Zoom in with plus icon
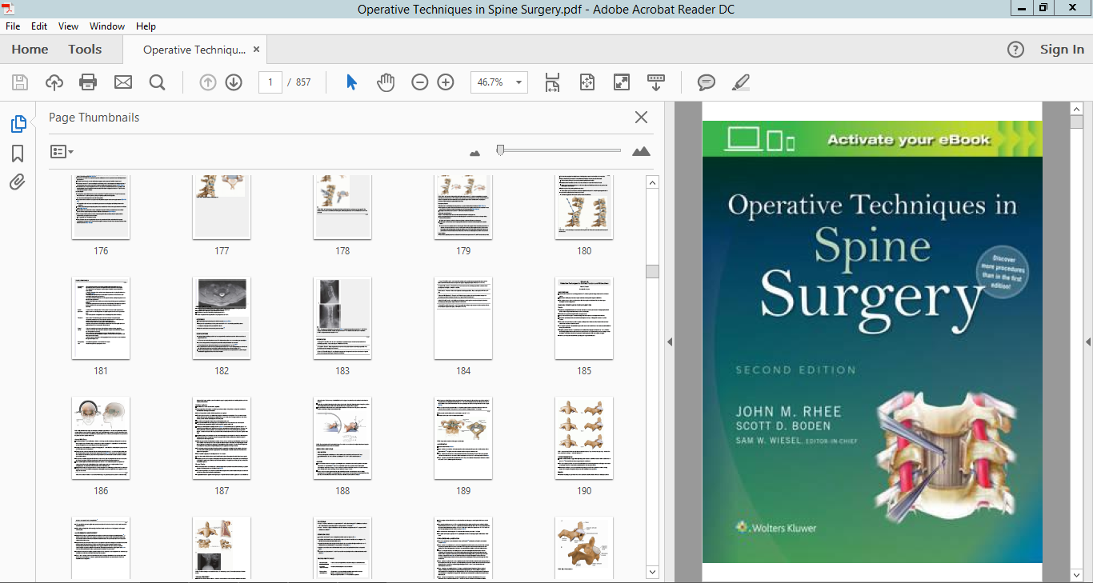Screen dimensions: 1093x583 pyautogui.click(x=446, y=82)
